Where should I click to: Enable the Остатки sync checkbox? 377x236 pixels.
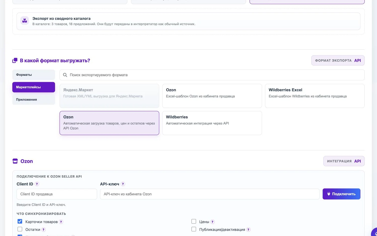point(20,229)
